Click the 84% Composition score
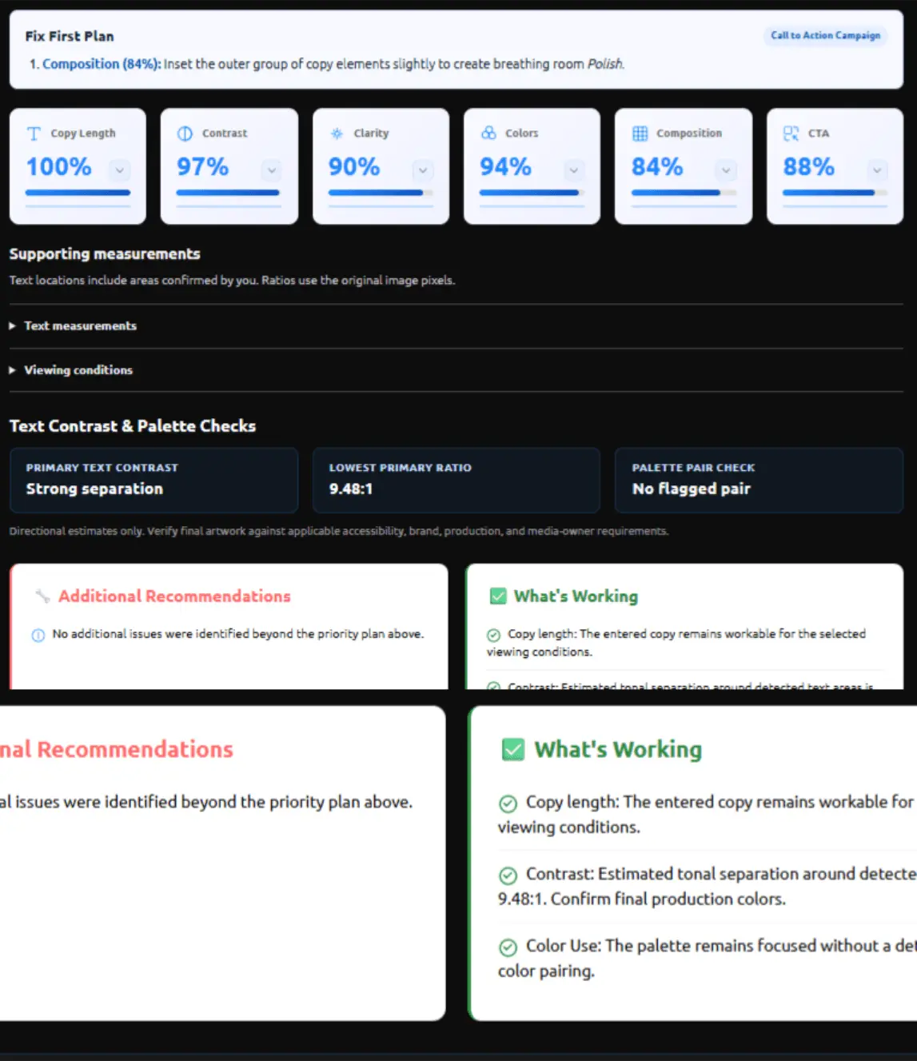This screenshot has height=1061, width=917. click(657, 166)
